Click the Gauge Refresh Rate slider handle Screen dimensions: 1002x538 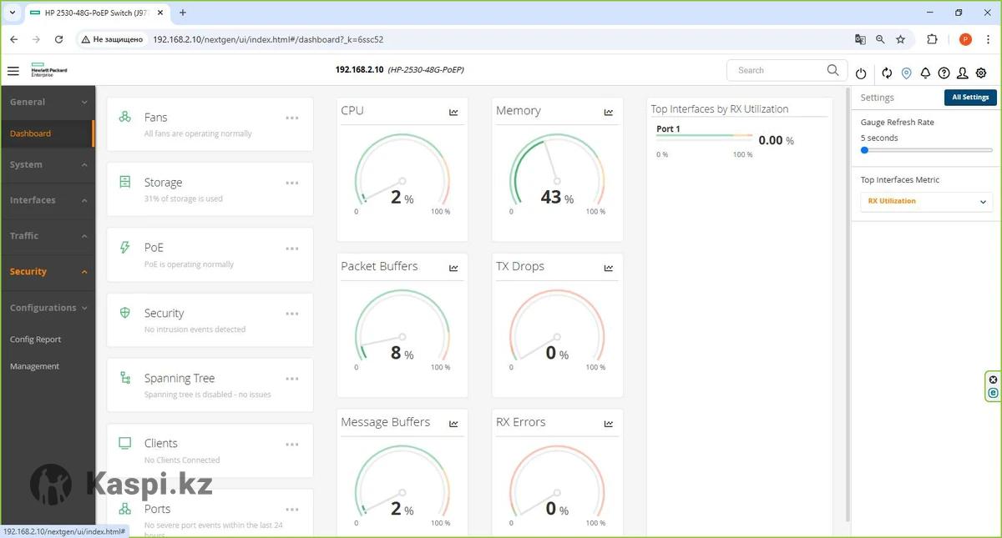coord(864,150)
